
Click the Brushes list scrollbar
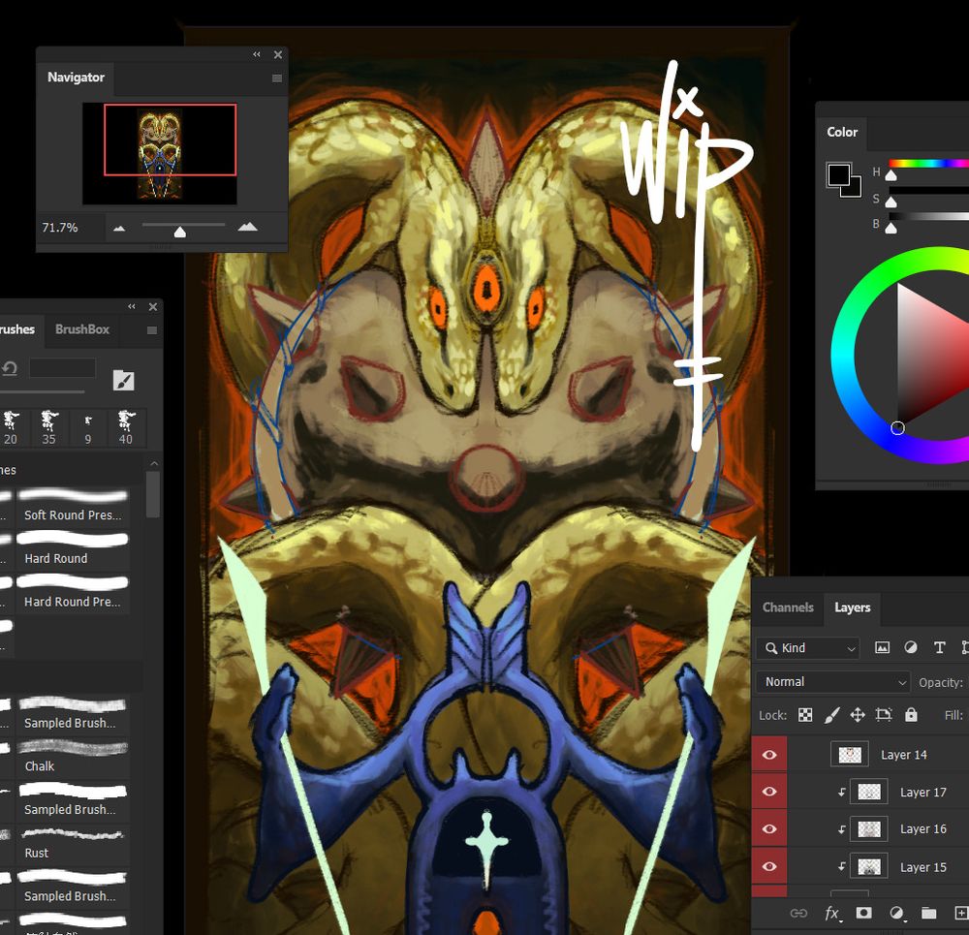[153, 494]
